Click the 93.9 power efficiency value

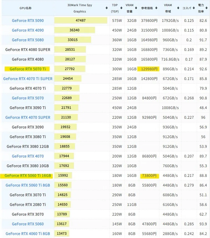coord(203,224)
